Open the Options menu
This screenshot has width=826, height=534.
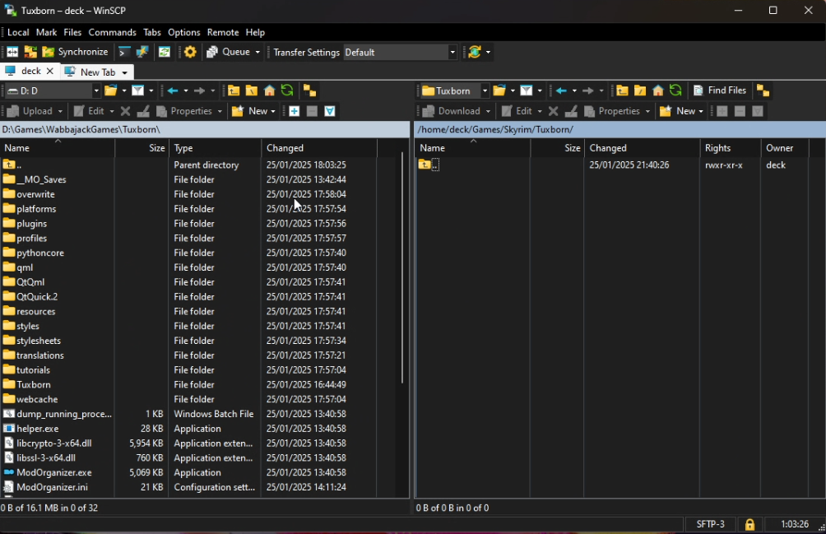click(x=183, y=32)
